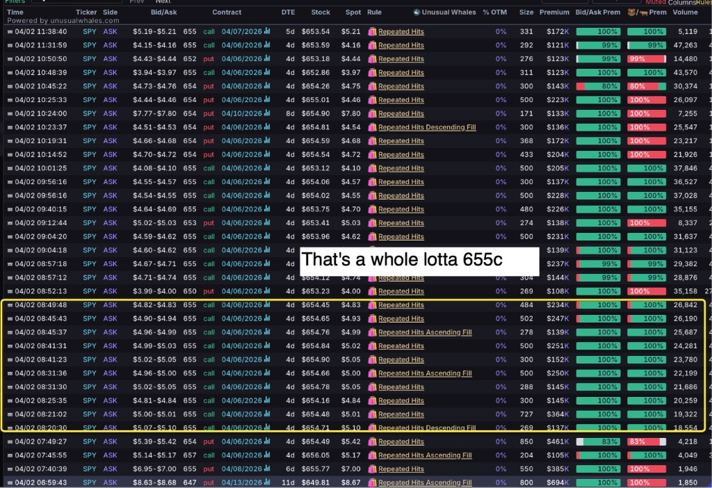Open the 04/08/2026 contract date link
Image resolution: width=712 pixels, height=488 pixels.
tap(241, 469)
